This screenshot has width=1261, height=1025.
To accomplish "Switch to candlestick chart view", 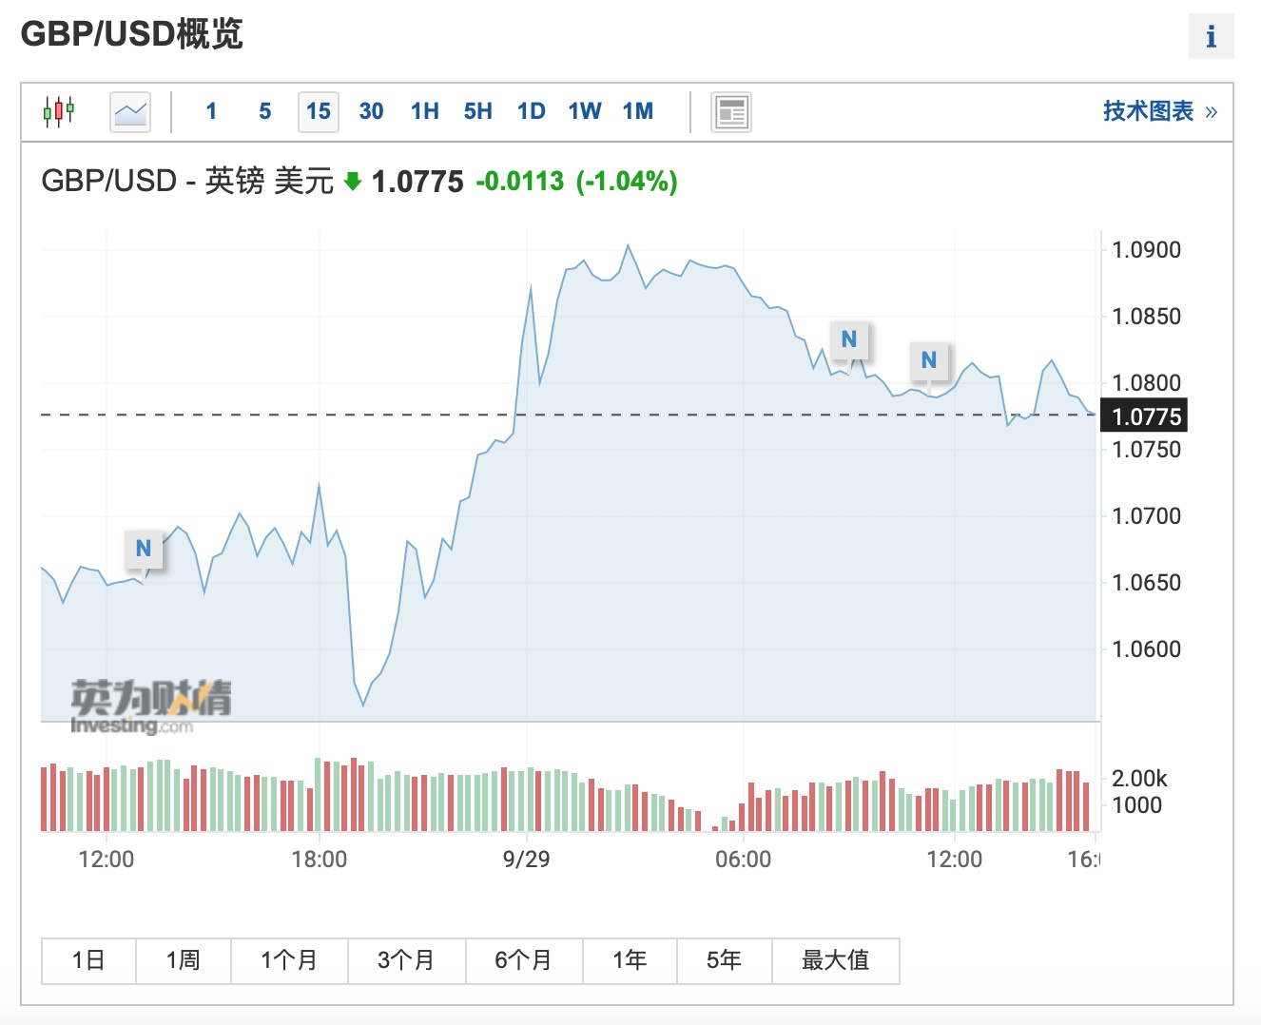I will 58,111.
